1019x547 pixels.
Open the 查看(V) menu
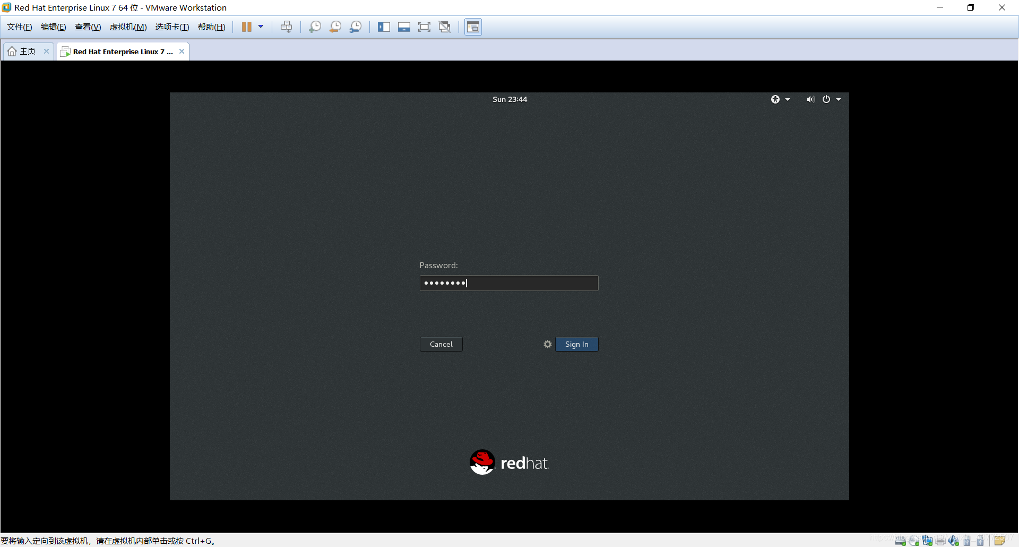(x=88, y=27)
